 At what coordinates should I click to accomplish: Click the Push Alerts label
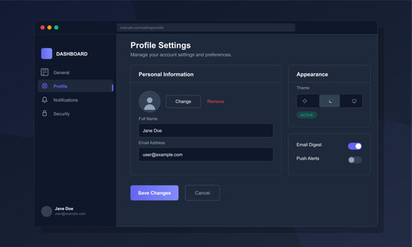click(x=308, y=158)
